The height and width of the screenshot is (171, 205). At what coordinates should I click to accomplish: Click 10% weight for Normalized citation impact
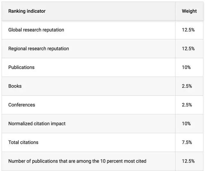(x=186, y=124)
